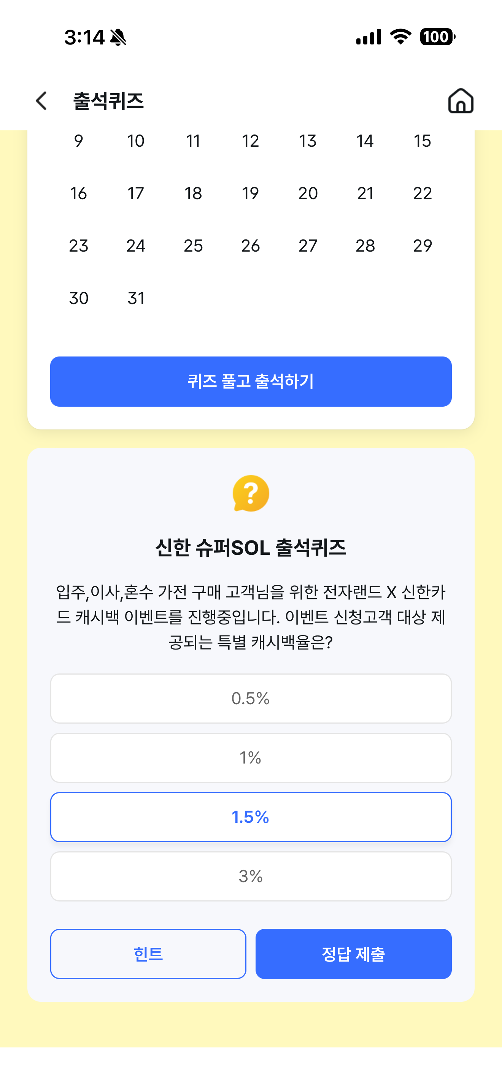This screenshot has width=502, height=1090.
Task: Tap calendar day 20
Action: tap(308, 193)
